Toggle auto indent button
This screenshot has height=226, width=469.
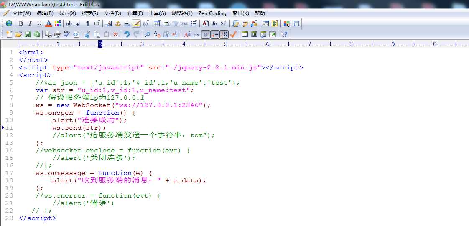[x=215, y=34]
